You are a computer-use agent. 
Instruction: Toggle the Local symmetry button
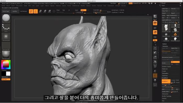[155, 32]
